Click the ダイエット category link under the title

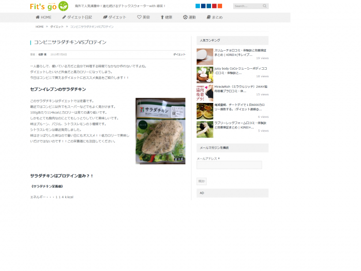[x=179, y=54]
